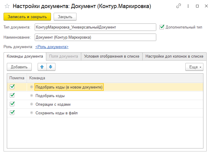Screen dimensions: 212x155
Task: Expand the 'Сохранить коды в файл' row
Action: pyautogui.click(x=31, y=113)
